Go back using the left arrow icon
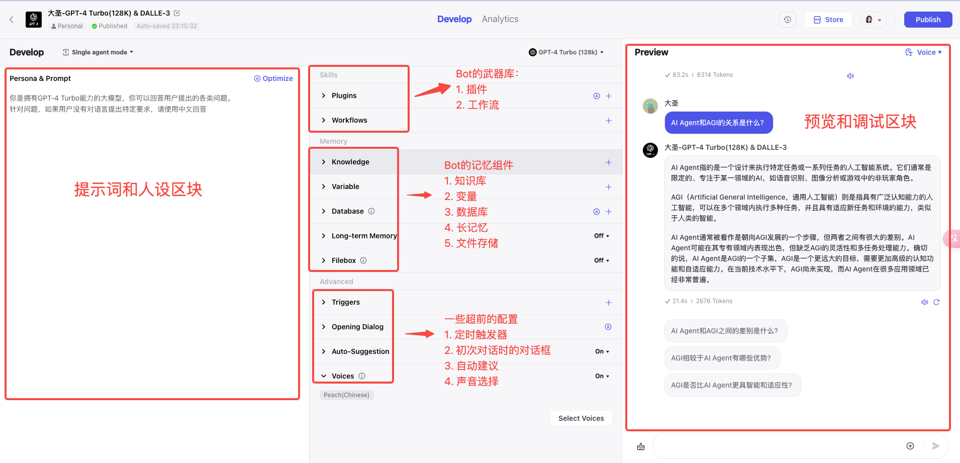This screenshot has width=960, height=463. pos(12,20)
